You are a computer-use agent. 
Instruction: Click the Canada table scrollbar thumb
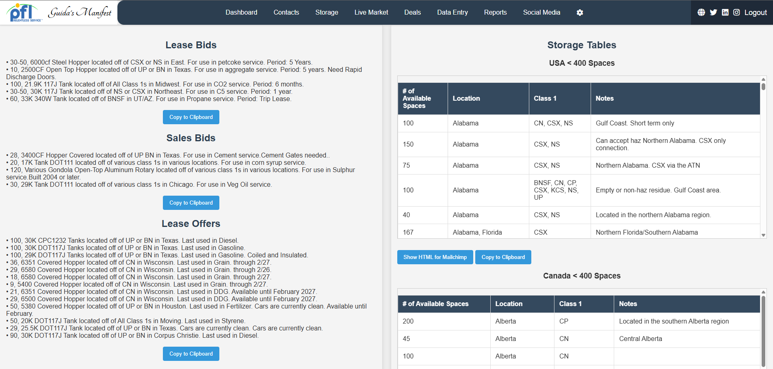[763, 331]
